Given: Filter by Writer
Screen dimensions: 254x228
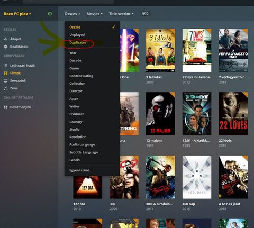Looking at the screenshot, I should coord(92,106).
